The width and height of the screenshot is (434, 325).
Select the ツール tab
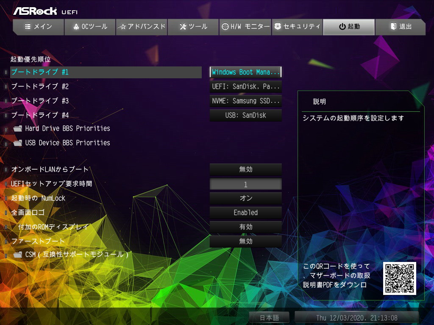point(193,27)
